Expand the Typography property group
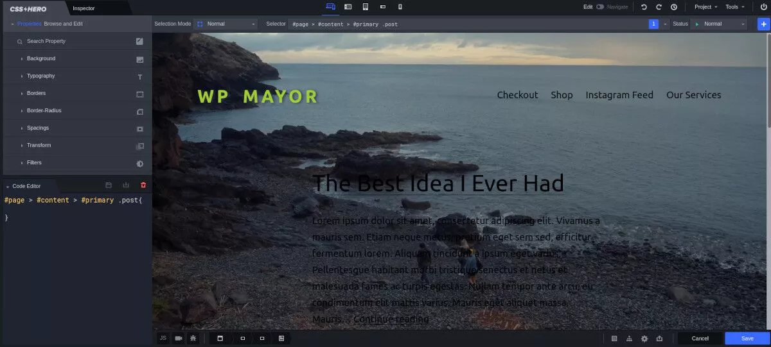Screen dimensions: 771x347 [40, 76]
